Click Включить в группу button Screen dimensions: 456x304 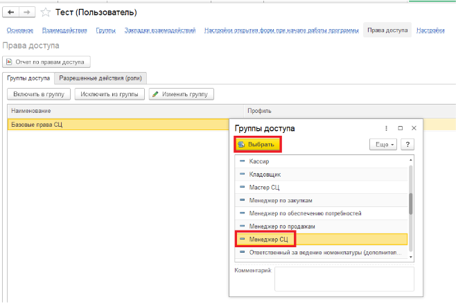(39, 93)
